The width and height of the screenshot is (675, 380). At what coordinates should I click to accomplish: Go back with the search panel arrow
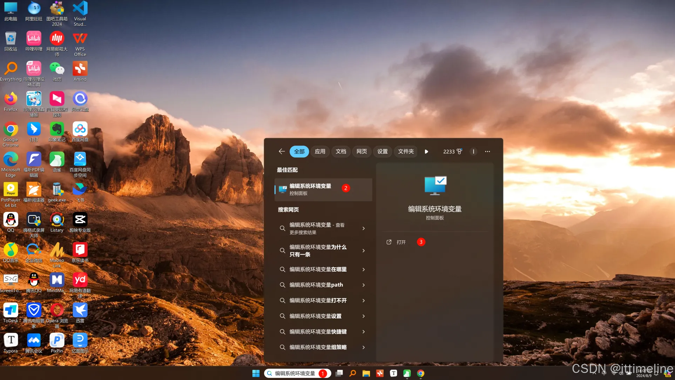pos(282,151)
